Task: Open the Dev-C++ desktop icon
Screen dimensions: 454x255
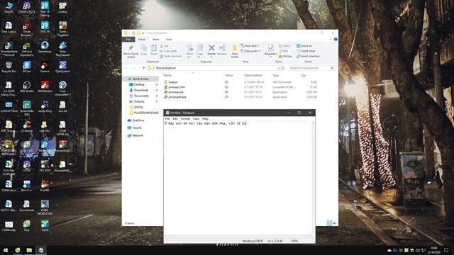Action: click(x=27, y=186)
